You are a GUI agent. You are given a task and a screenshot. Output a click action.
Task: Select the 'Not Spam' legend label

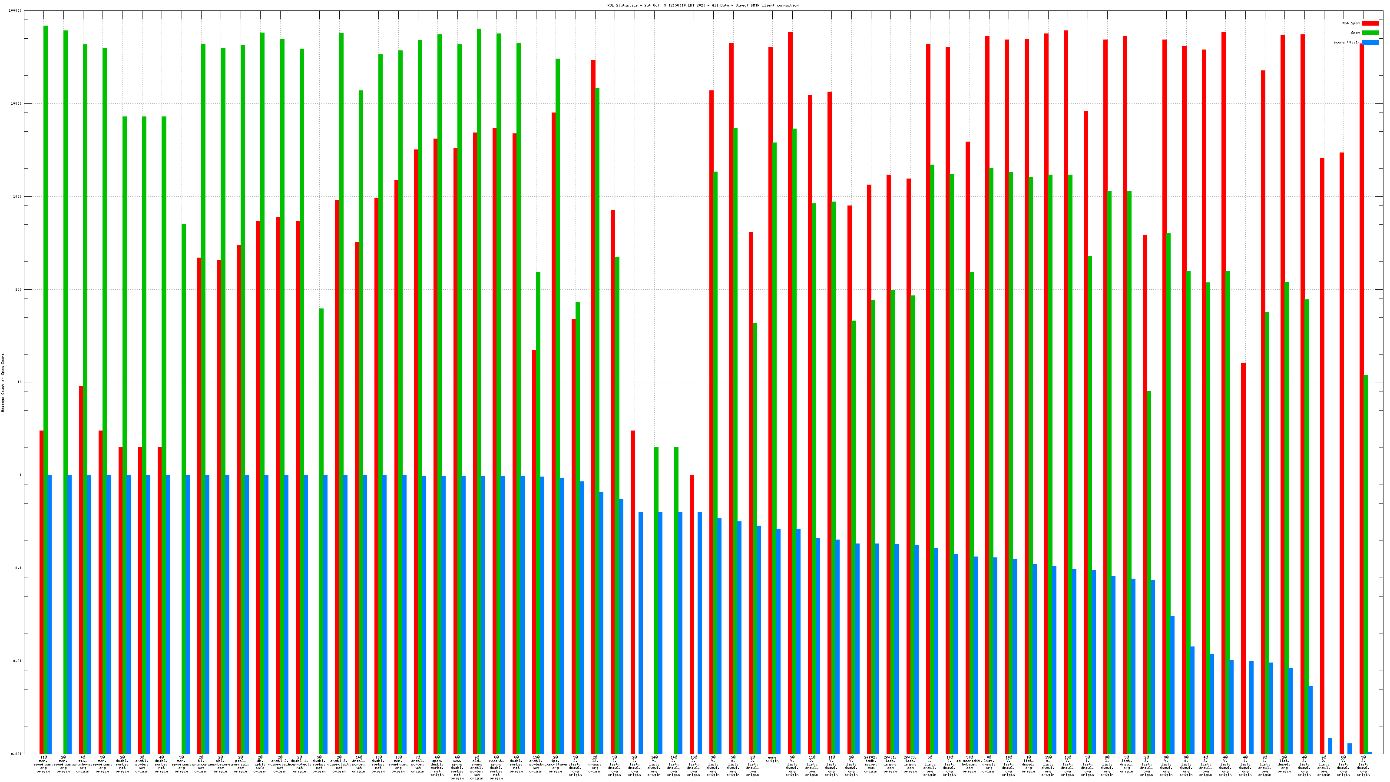pyautogui.click(x=1351, y=23)
